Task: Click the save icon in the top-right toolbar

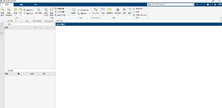Action: pyautogui.click(x=197, y=5)
